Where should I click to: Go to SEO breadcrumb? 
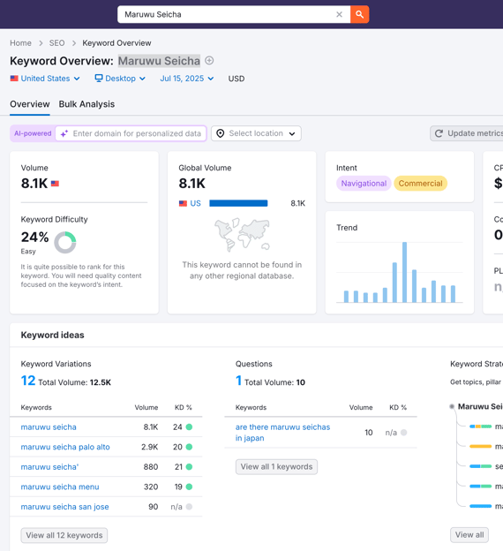tap(56, 43)
